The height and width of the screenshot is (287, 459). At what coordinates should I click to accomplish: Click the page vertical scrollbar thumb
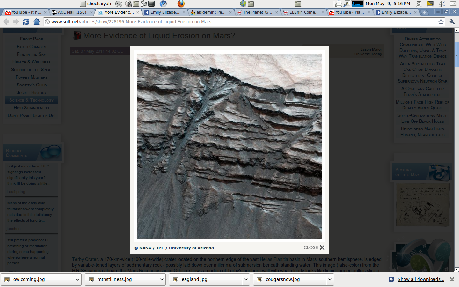click(x=456, y=54)
